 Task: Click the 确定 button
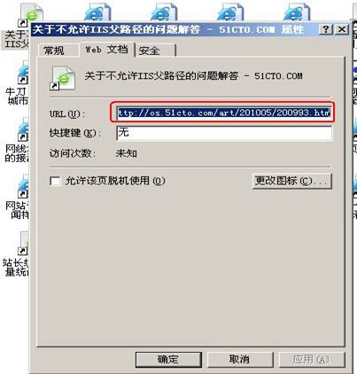168,359
